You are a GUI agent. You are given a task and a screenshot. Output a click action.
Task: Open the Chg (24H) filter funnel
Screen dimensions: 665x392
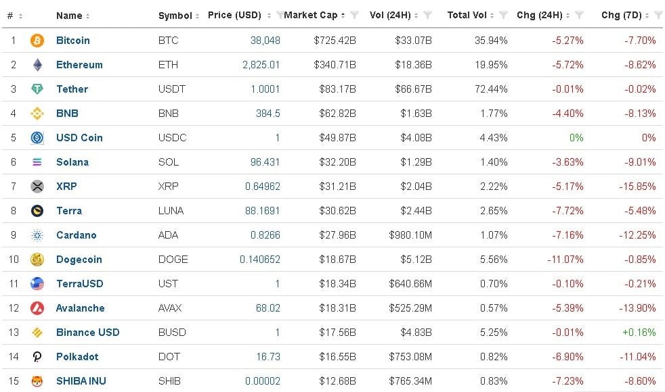click(x=579, y=15)
